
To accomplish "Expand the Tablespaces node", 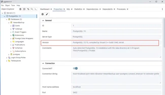I will 7,61.
